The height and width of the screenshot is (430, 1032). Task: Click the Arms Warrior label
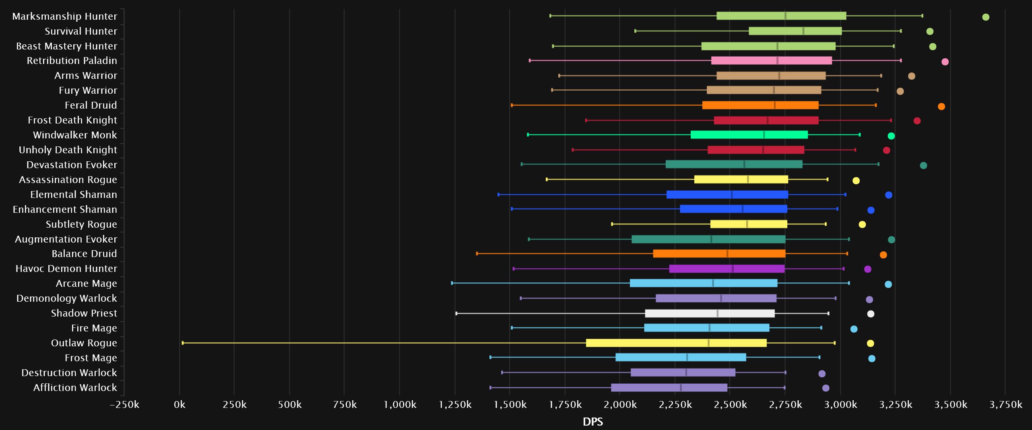86,76
